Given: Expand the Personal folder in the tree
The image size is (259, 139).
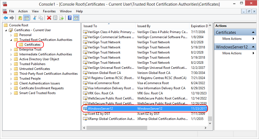Looking at the screenshot, I should [11, 35].
